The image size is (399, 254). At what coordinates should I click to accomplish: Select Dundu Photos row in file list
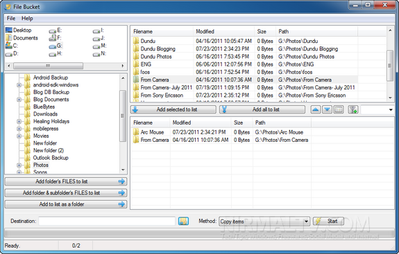tap(245, 56)
